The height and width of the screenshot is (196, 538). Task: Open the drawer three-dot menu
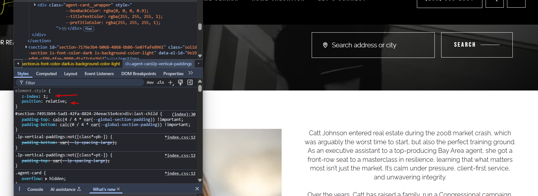tap(19, 189)
